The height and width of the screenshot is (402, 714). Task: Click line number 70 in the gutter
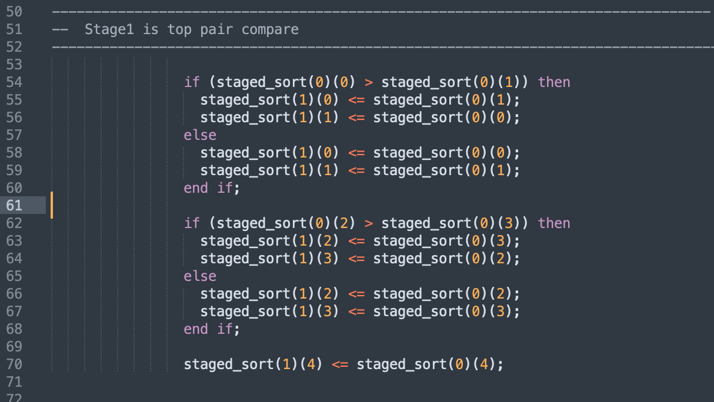point(14,364)
